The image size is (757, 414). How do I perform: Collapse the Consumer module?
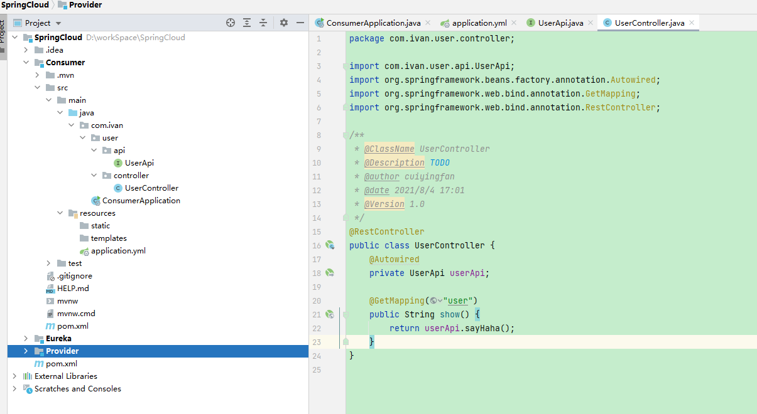pos(26,63)
